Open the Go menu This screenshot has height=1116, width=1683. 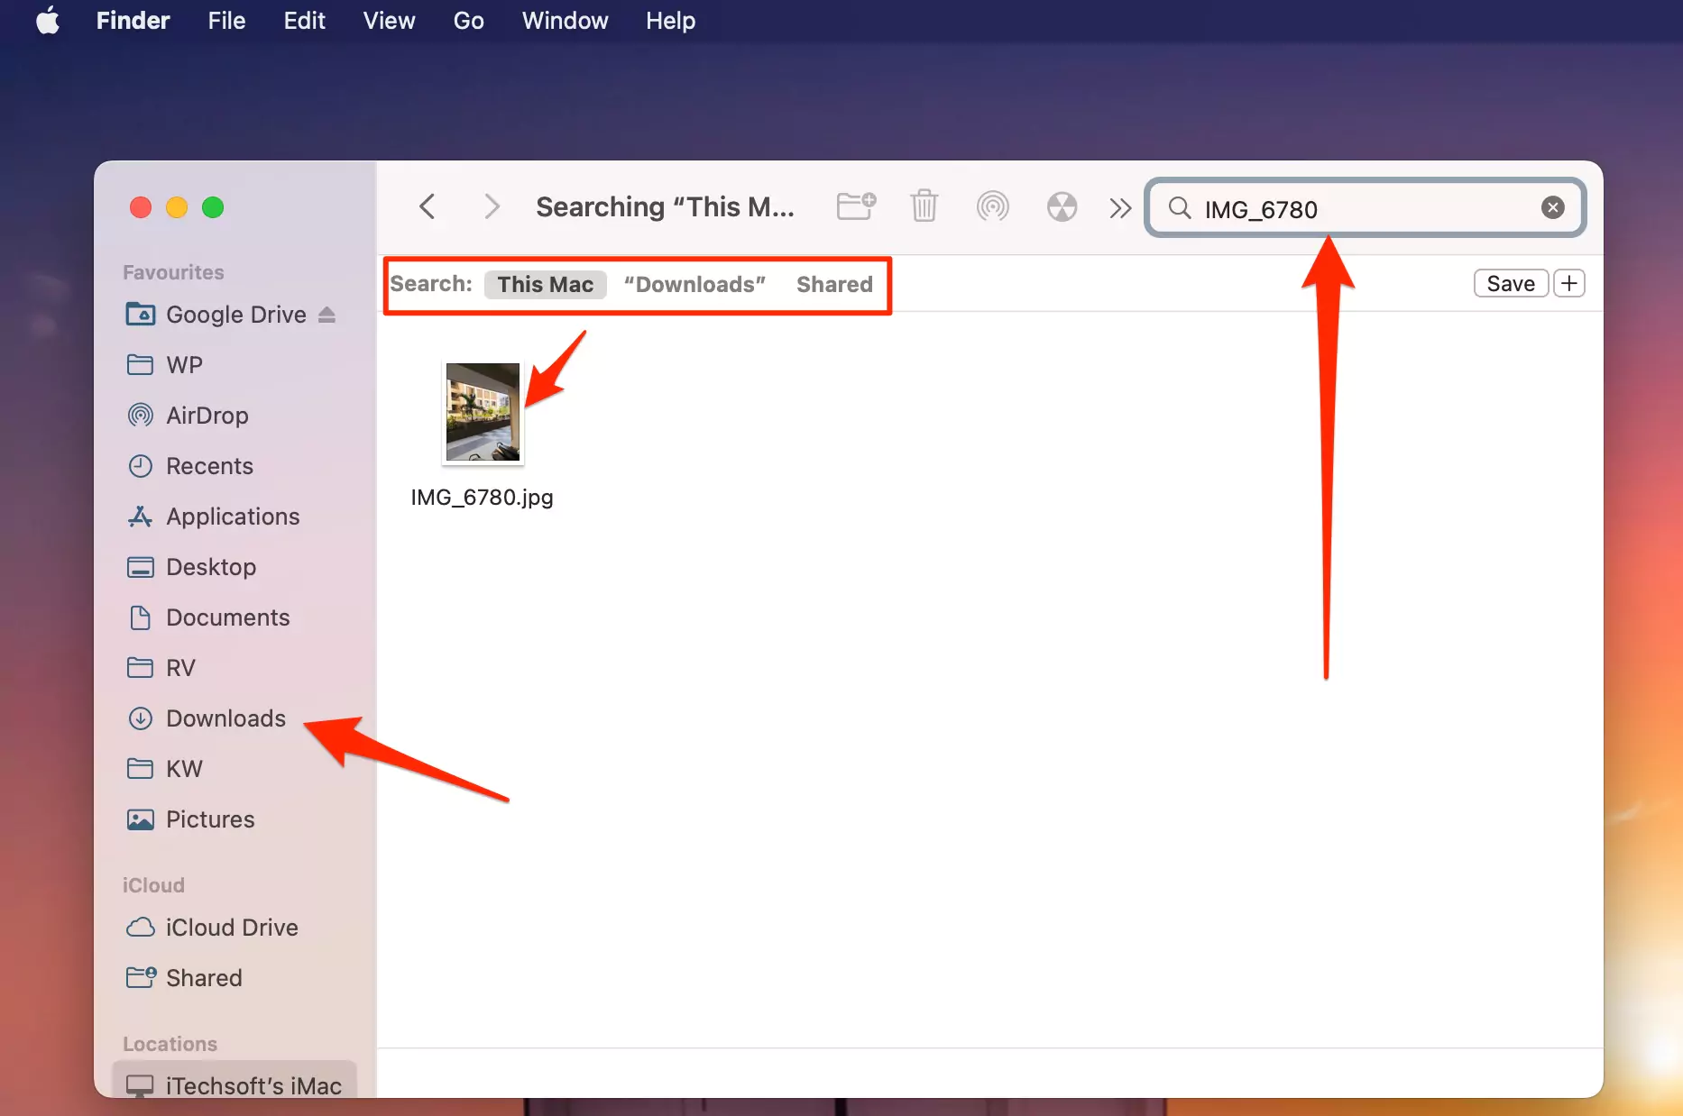pyautogui.click(x=468, y=20)
